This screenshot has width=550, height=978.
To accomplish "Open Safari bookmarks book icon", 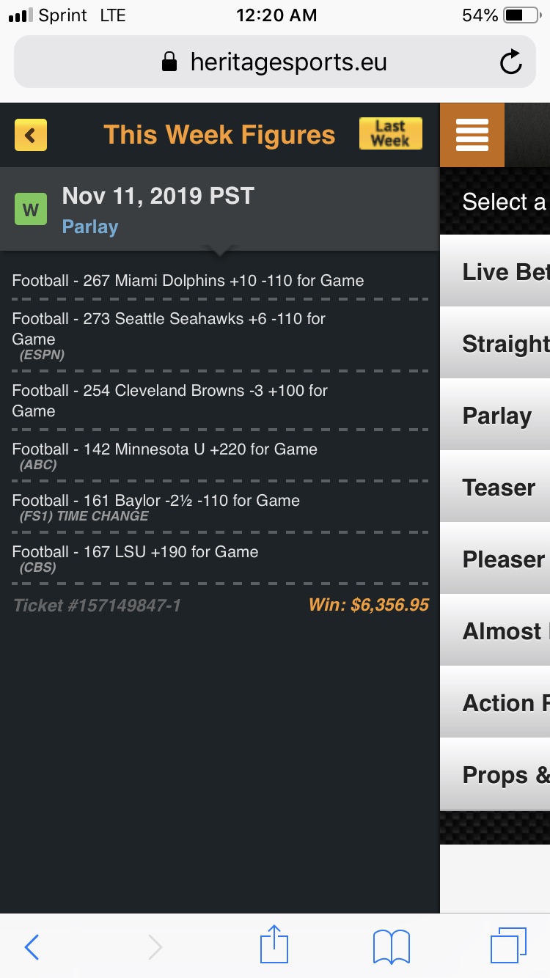I will pyautogui.click(x=392, y=946).
